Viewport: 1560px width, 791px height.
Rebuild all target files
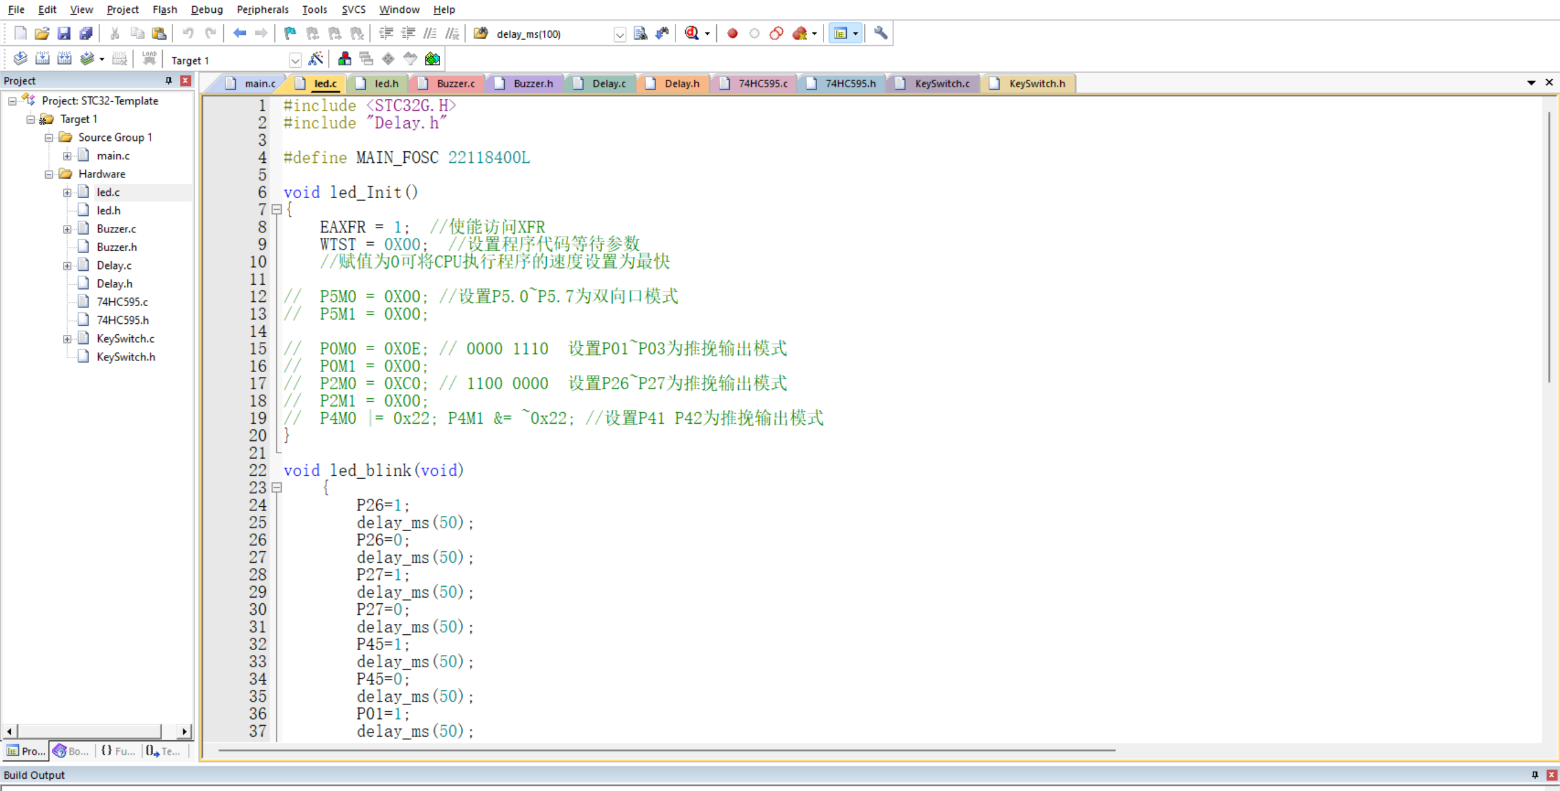64,59
